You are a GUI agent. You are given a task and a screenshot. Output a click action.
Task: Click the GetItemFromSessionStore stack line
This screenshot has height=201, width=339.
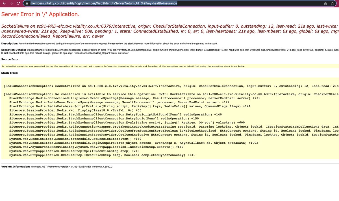pos(174,131)
